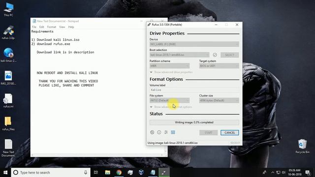This screenshot has width=315, height=177.
Task: Open the volume speaker tray icon
Action: [283, 173]
